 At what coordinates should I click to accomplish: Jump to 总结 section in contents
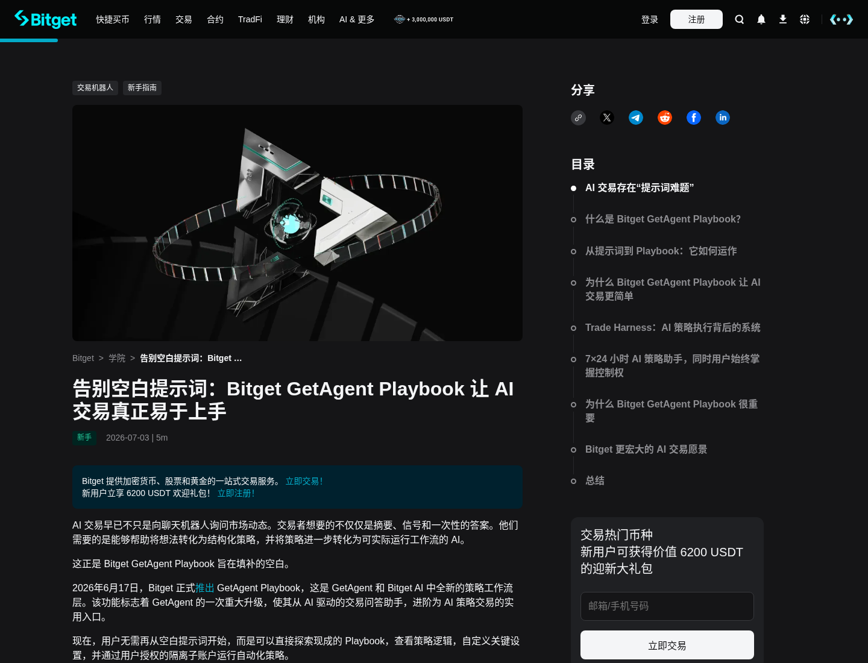[x=595, y=480]
